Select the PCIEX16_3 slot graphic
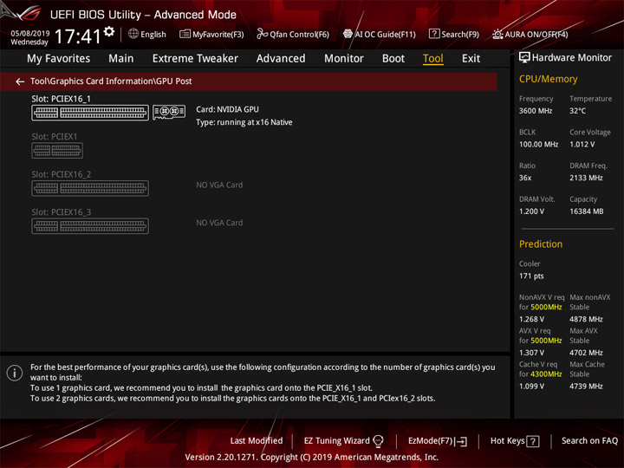624x468 pixels. pyautogui.click(x=90, y=226)
